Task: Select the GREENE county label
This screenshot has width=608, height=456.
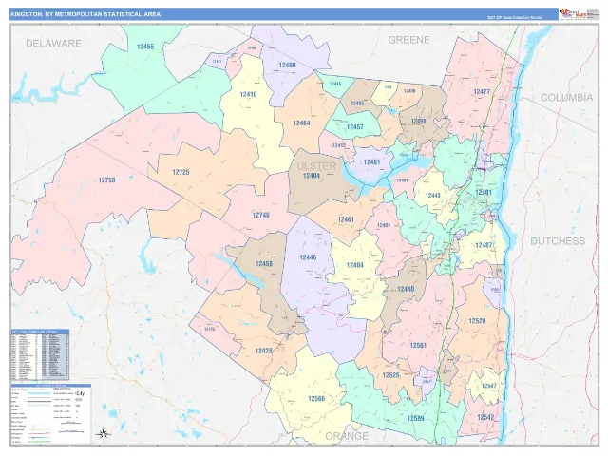Action: 408,40
